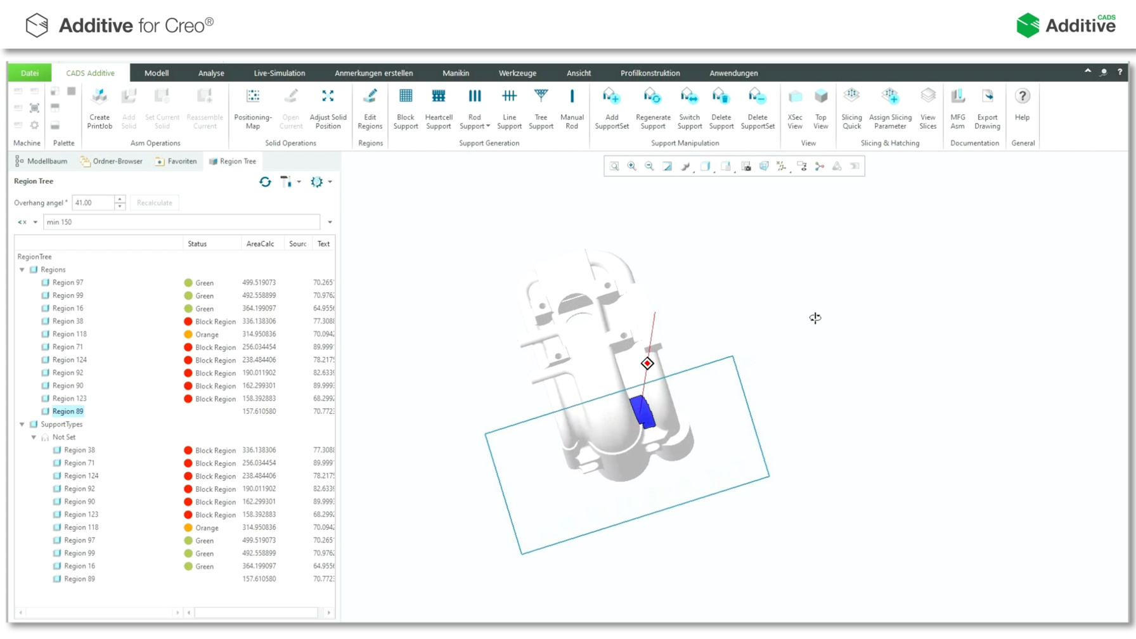
Task: Click the horizontal scrollbar under the tree
Action: coord(256,612)
